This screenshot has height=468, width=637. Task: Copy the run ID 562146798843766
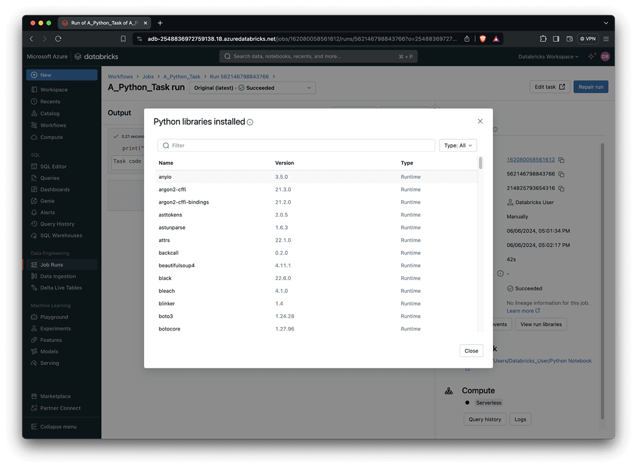561,174
